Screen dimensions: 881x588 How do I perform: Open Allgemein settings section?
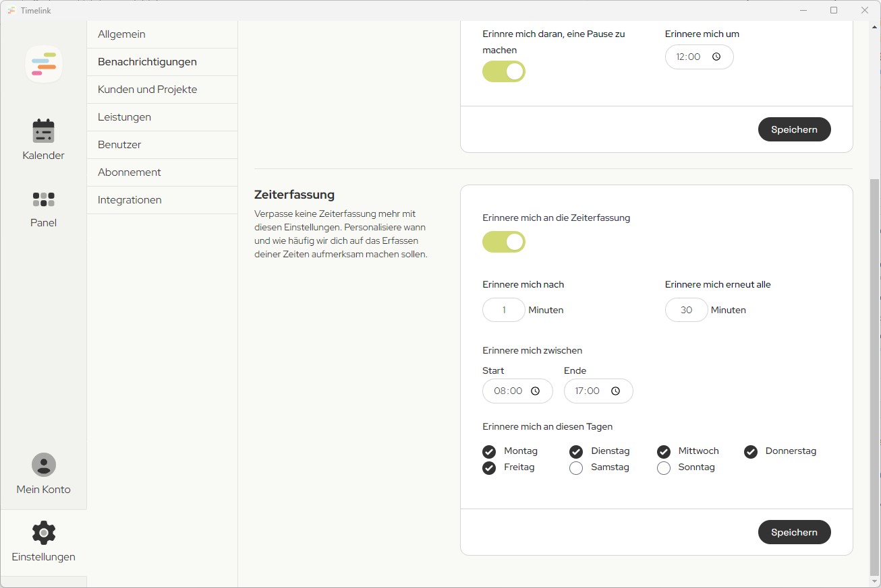pos(162,34)
